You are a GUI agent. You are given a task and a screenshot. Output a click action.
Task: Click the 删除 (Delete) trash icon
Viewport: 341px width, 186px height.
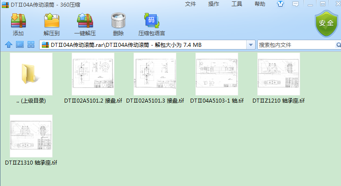coord(118,20)
